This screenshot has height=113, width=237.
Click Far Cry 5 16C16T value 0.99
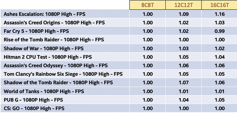[220, 31]
